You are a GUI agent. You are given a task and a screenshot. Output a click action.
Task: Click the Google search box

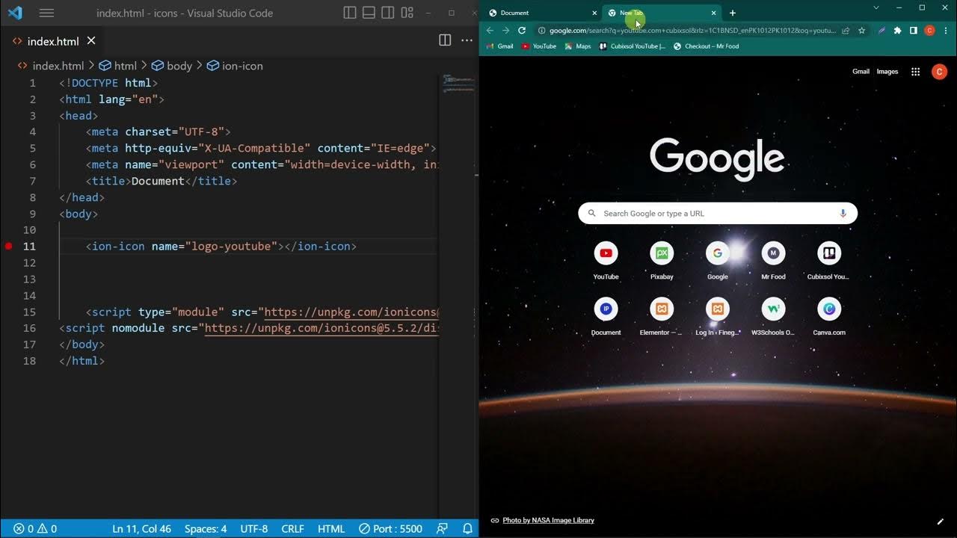(718, 213)
